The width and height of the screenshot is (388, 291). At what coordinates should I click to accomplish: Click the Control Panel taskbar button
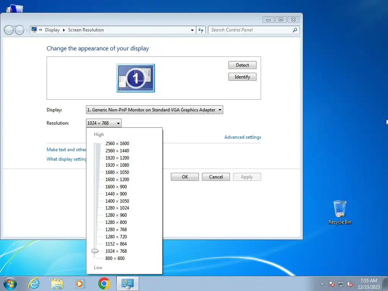pyautogui.click(x=127, y=283)
